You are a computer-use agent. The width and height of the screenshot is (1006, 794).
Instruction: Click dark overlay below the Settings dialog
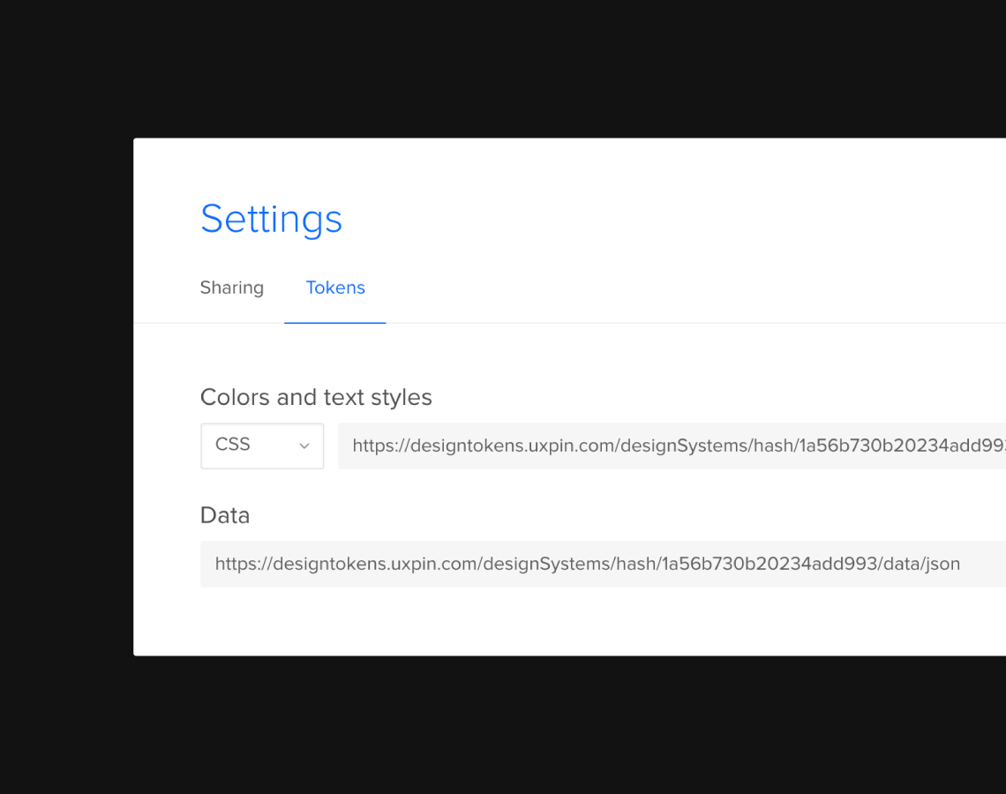tap(503, 724)
